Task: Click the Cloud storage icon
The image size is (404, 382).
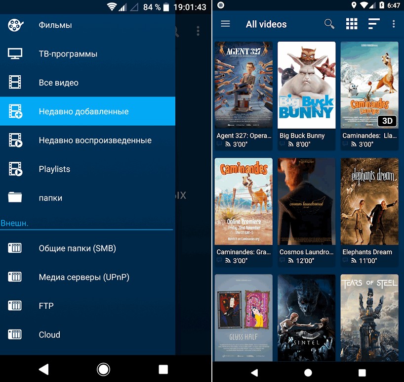Action: (x=15, y=334)
